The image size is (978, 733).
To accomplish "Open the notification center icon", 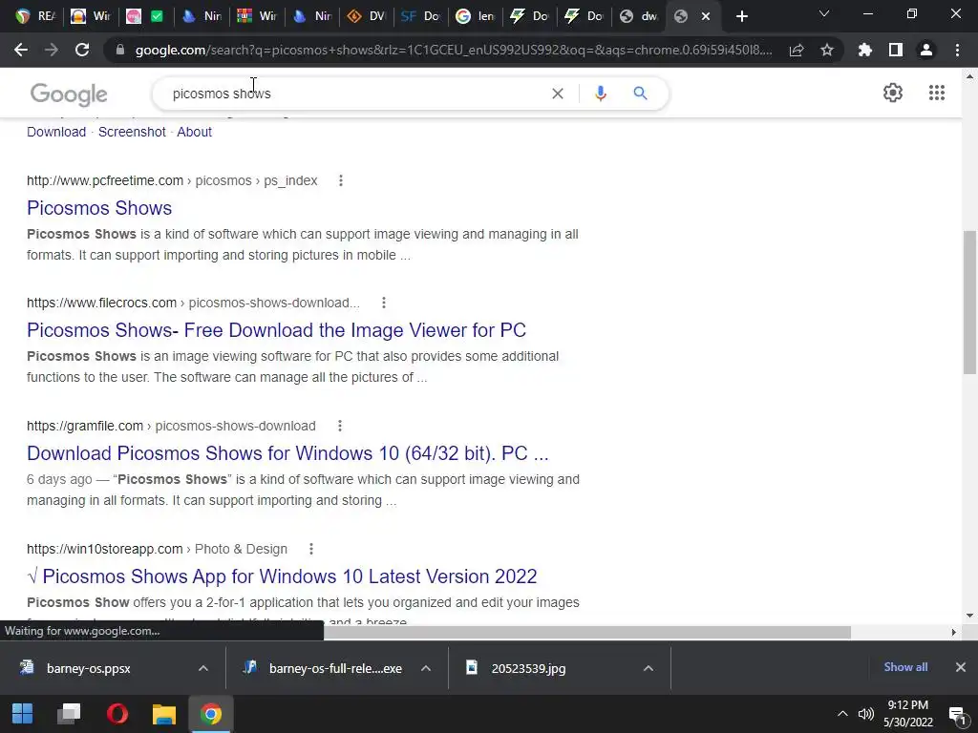I will pos(956,714).
